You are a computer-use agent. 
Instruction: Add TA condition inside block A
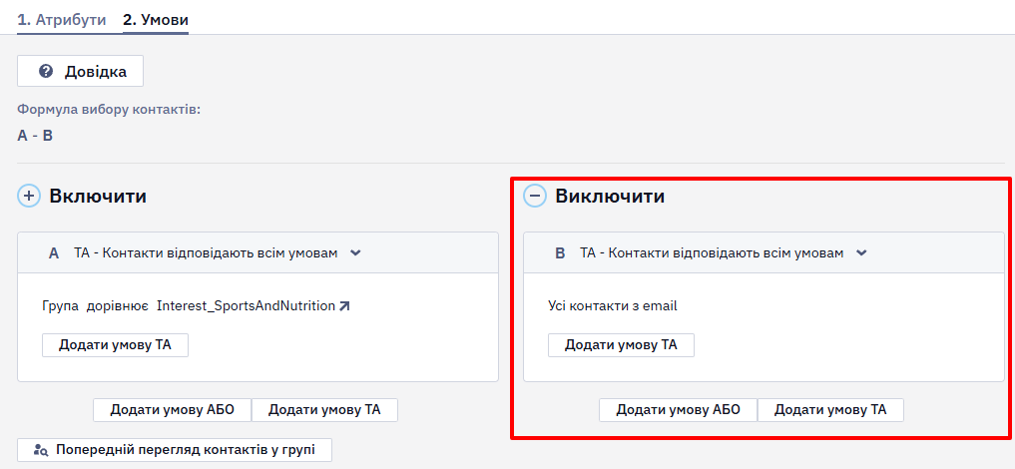coord(115,345)
